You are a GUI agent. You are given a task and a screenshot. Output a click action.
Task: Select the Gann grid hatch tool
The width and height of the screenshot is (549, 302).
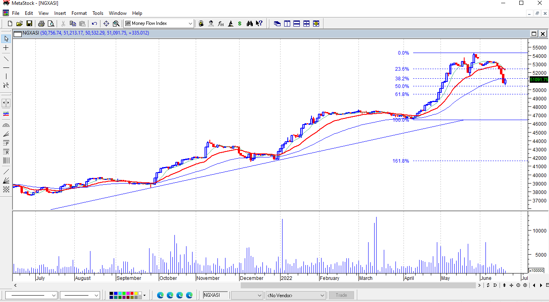(6, 189)
